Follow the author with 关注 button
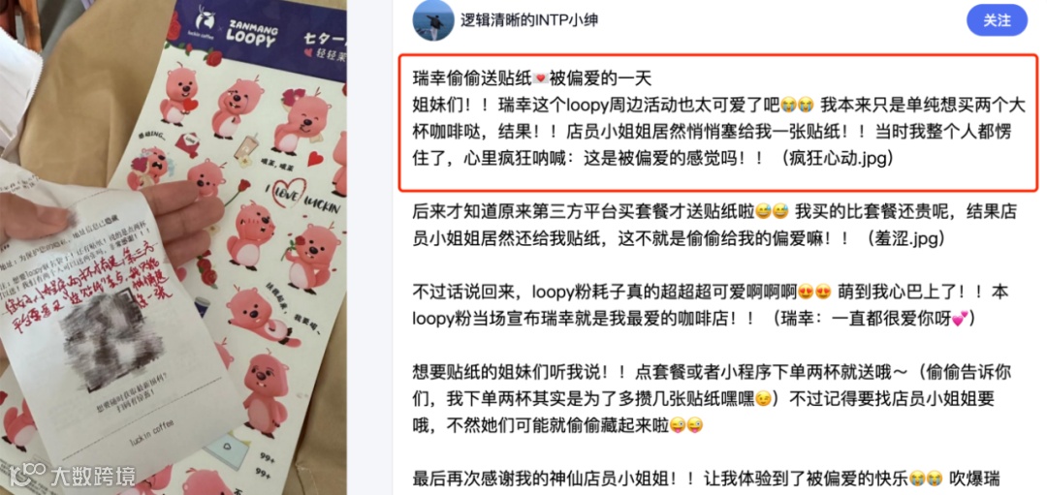1047x495 pixels. (x=997, y=20)
